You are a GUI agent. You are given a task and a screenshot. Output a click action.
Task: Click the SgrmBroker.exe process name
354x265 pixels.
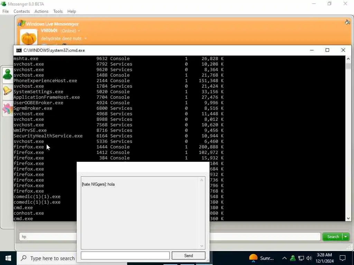[33, 108]
